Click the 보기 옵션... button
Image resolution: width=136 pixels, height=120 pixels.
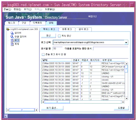click(52, 108)
